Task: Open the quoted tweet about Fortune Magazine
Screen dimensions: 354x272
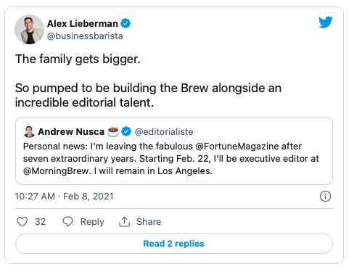Action: click(174, 151)
